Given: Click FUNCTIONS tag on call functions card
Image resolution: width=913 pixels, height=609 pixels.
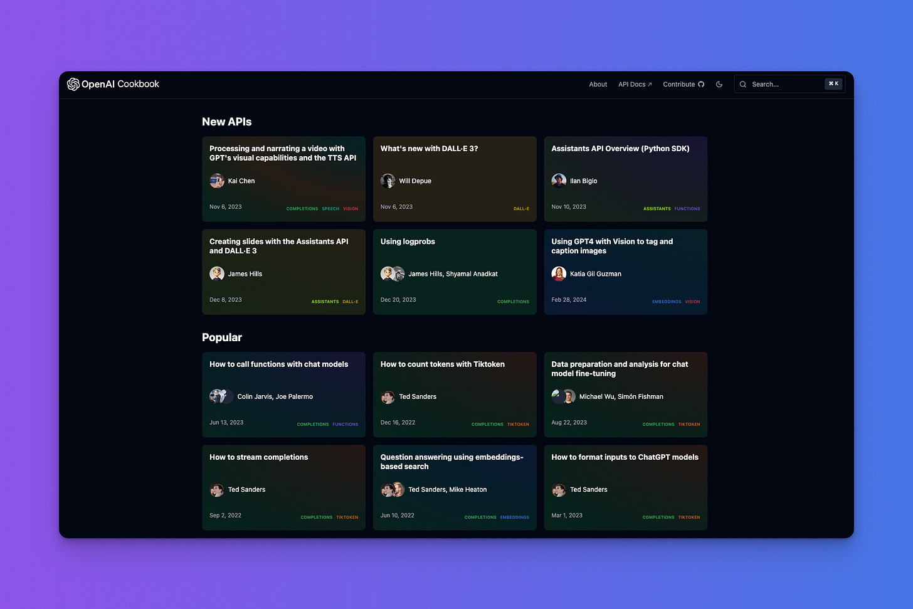Looking at the screenshot, I should point(346,425).
